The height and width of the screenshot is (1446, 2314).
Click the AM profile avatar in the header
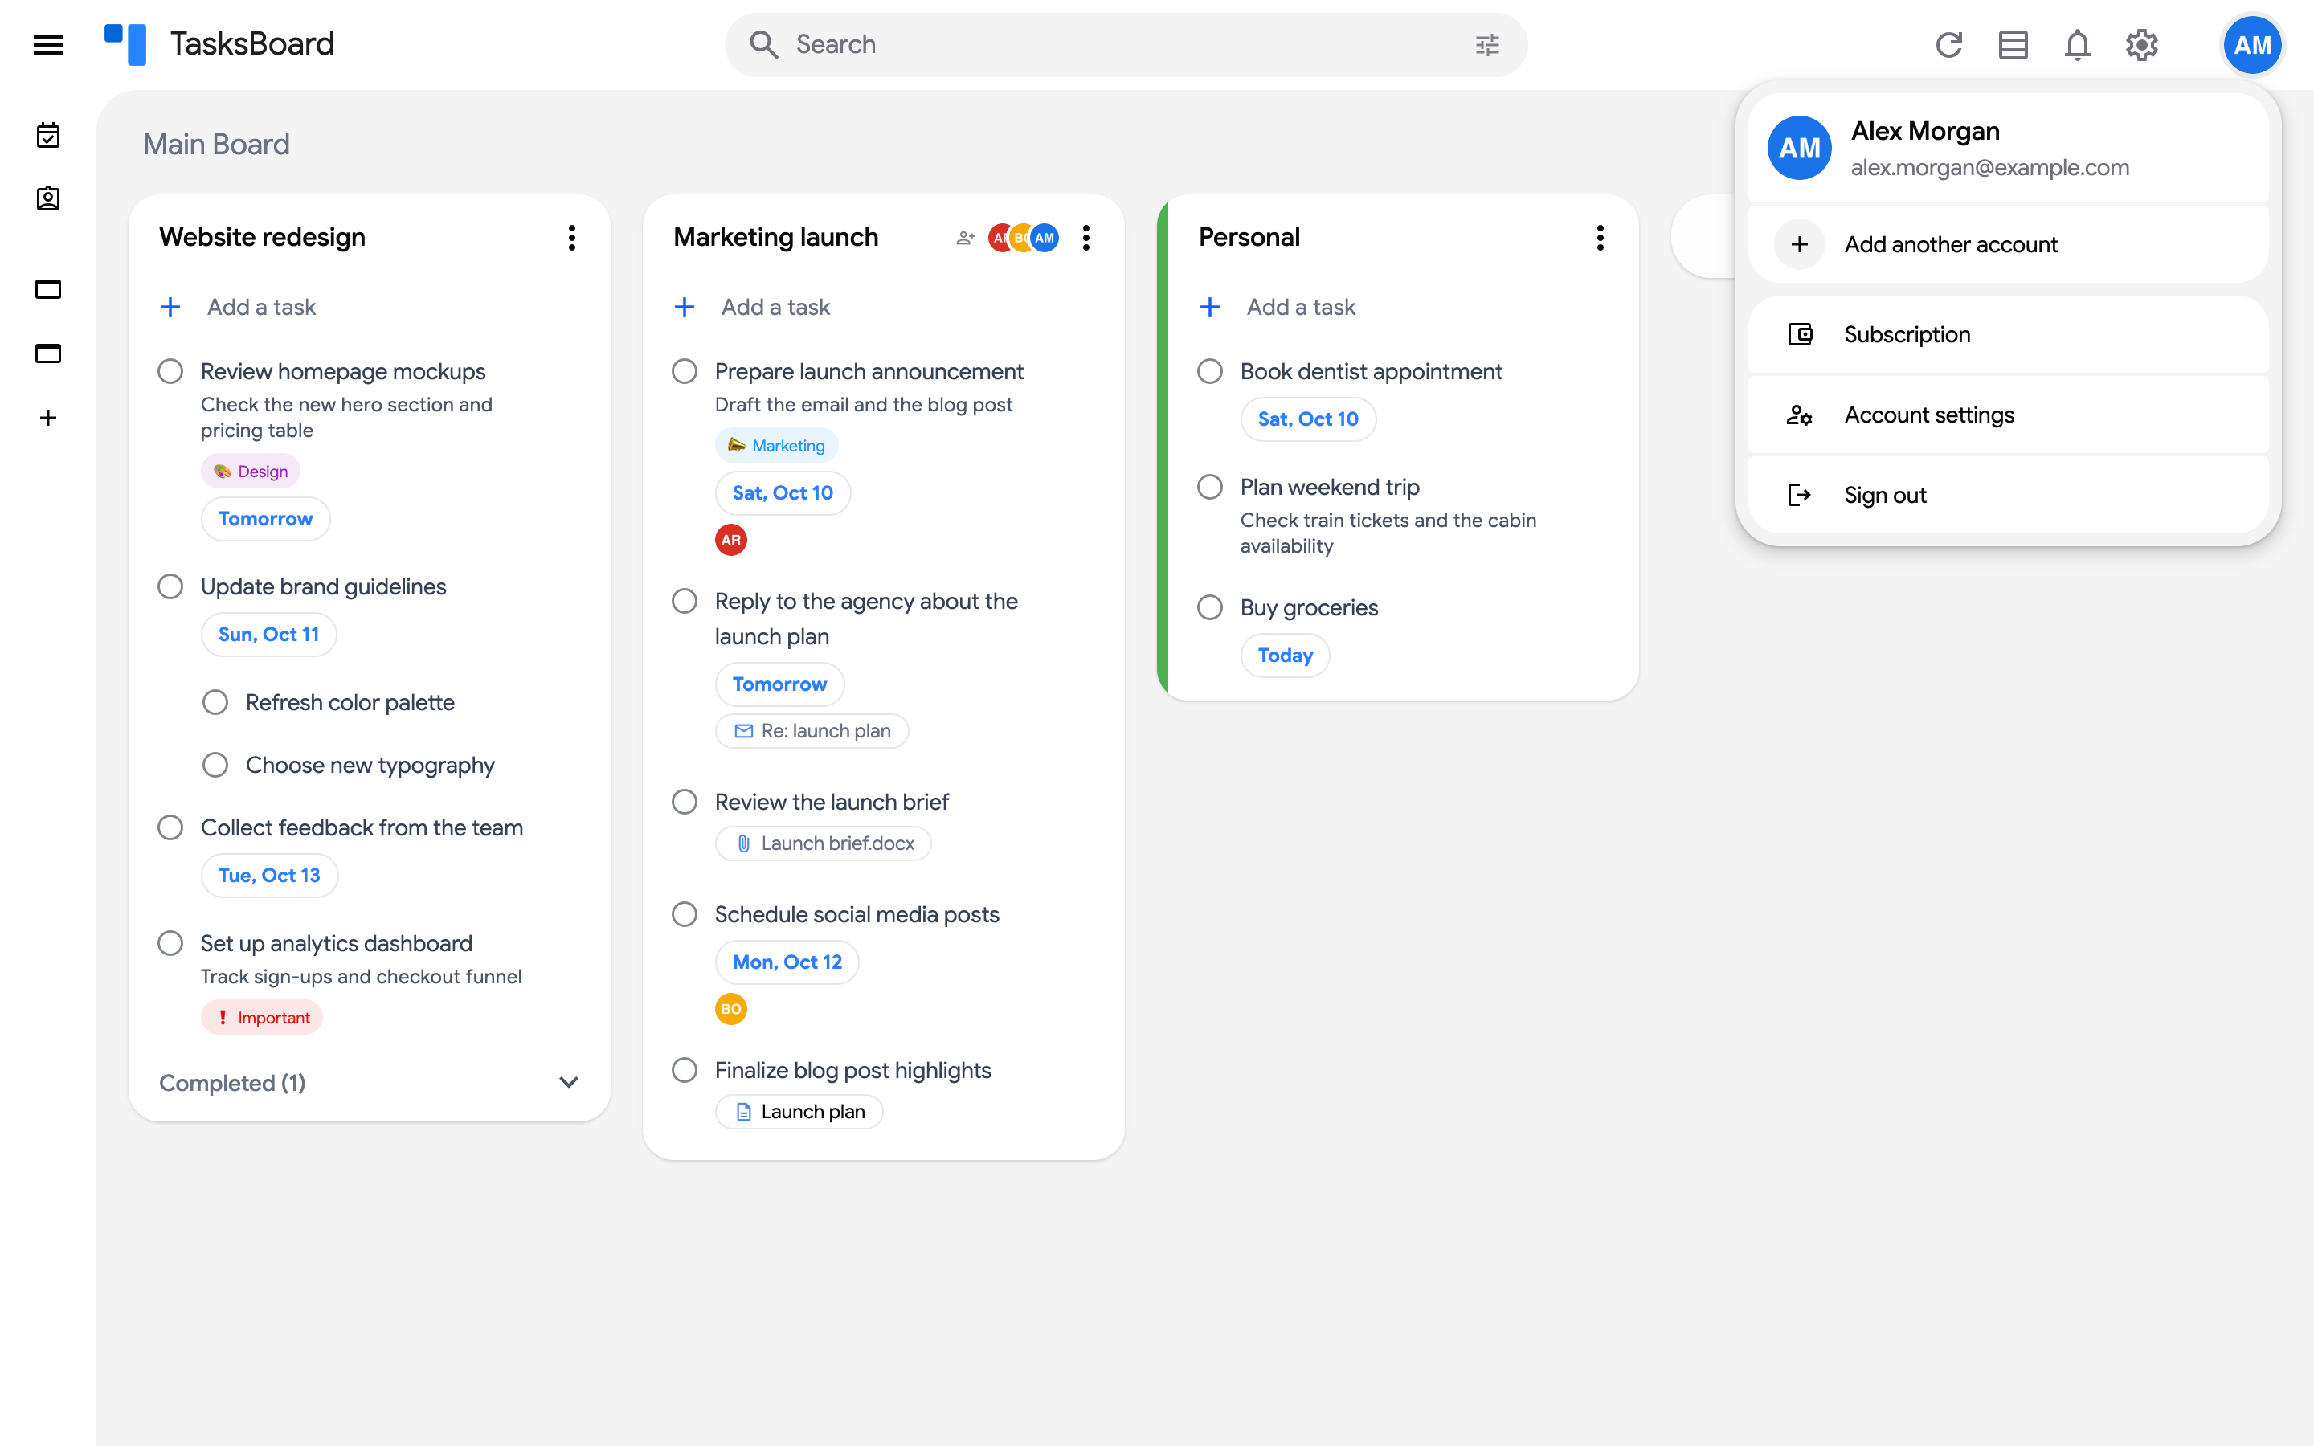pos(2252,45)
